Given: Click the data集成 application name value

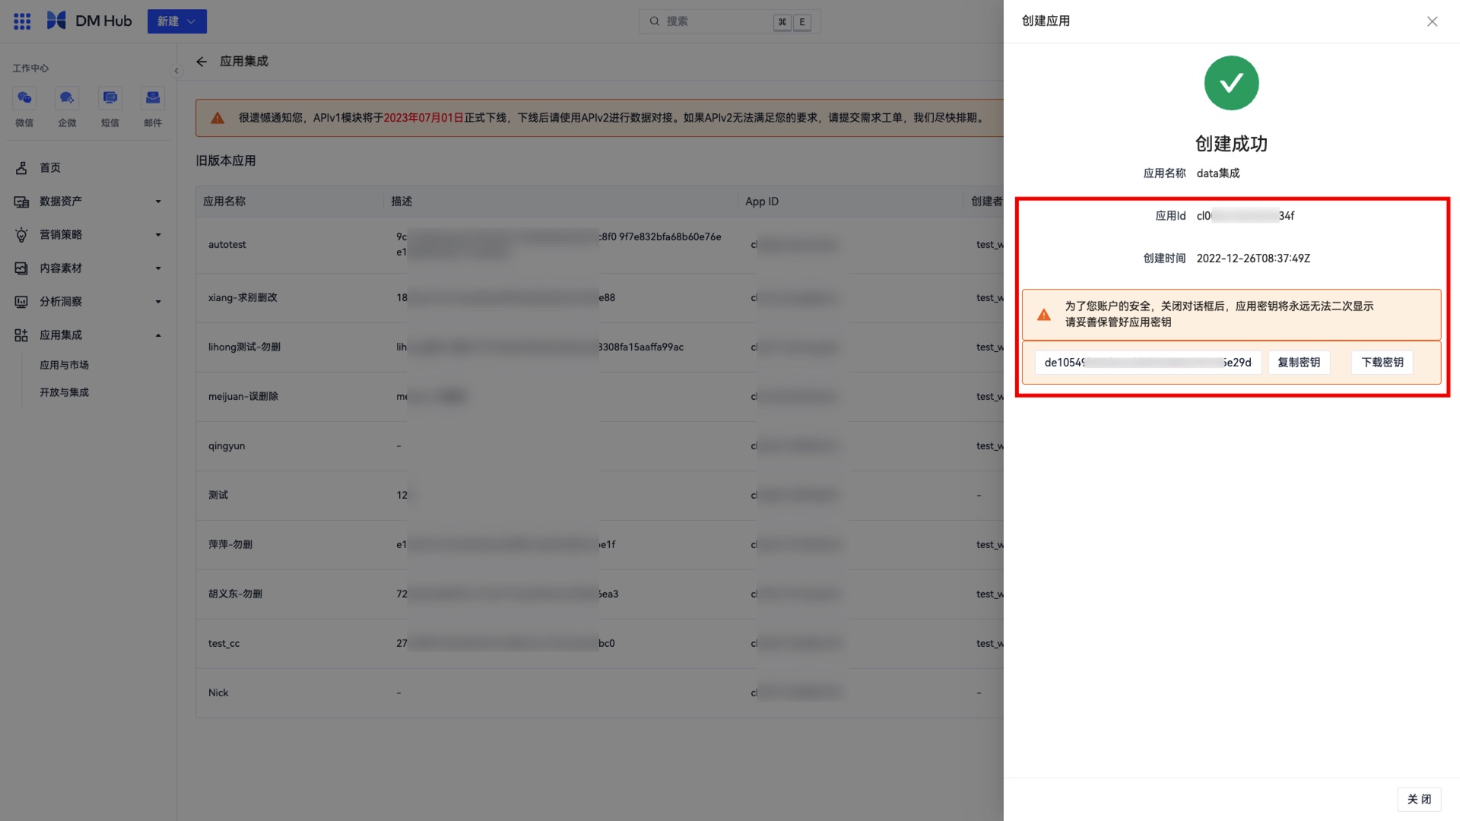Looking at the screenshot, I should [x=1218, y=173].
